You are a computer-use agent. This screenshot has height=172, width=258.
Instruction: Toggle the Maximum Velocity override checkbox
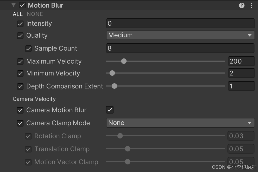coord(20,61)
